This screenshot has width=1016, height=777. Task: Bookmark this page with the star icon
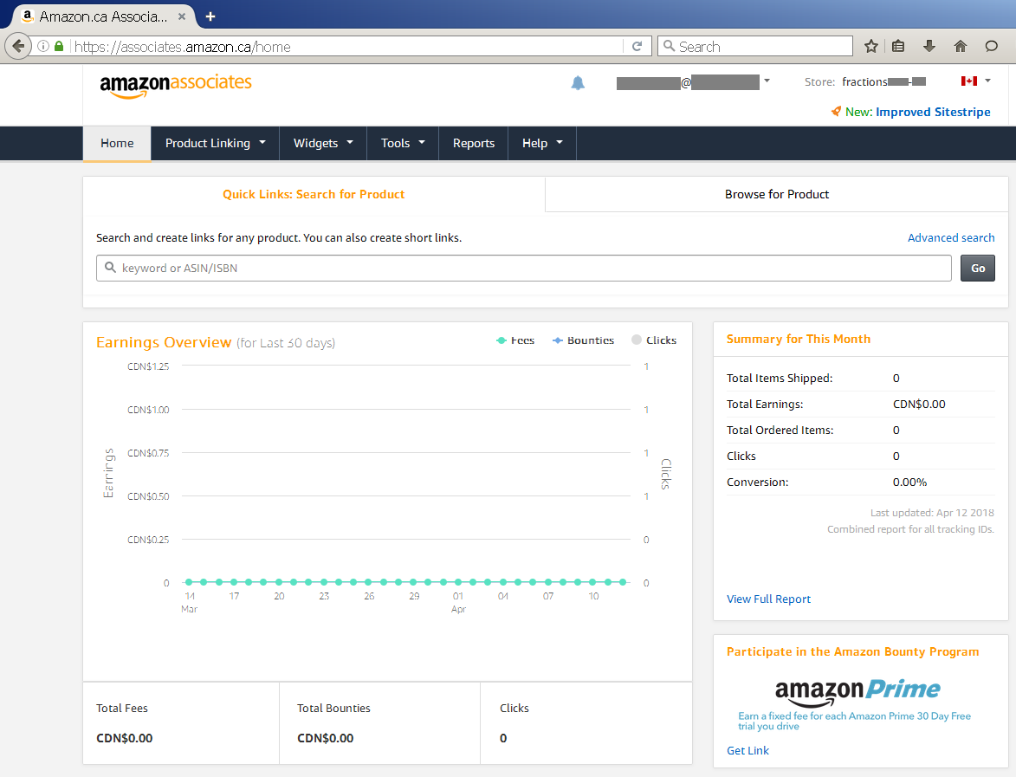pyautogui.click(x=870, y=46)
